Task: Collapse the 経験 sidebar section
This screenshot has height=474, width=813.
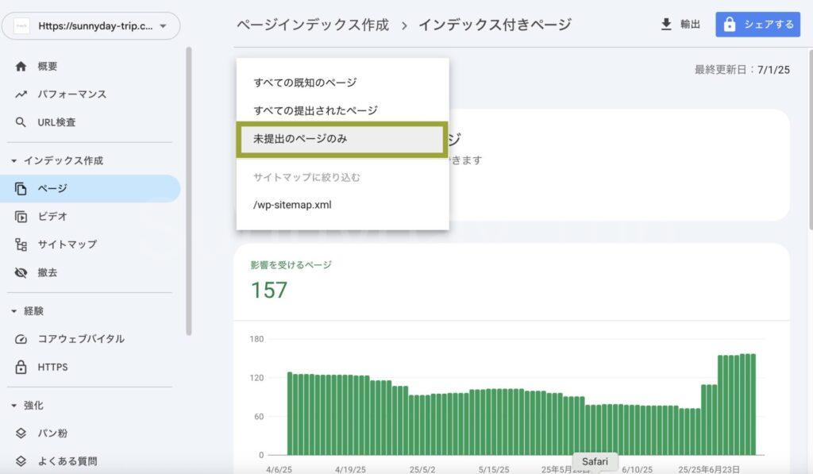Action: [14, 311]
